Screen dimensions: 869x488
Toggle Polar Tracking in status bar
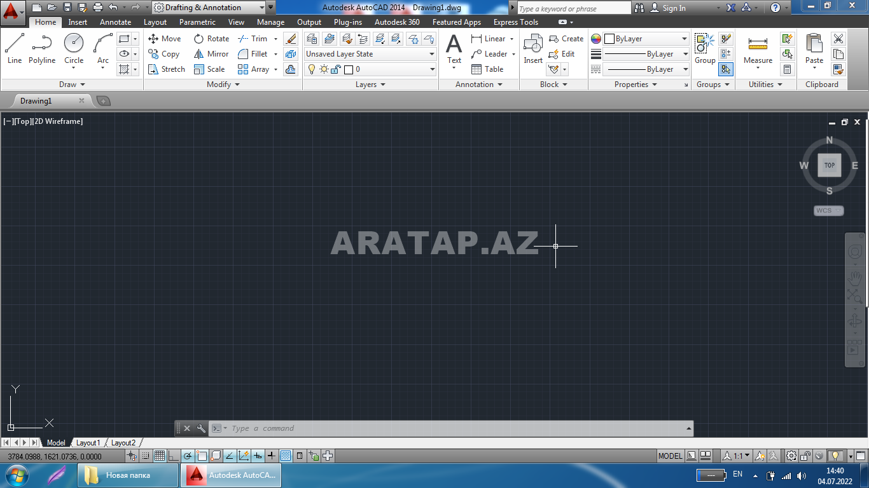click(188, 456)
